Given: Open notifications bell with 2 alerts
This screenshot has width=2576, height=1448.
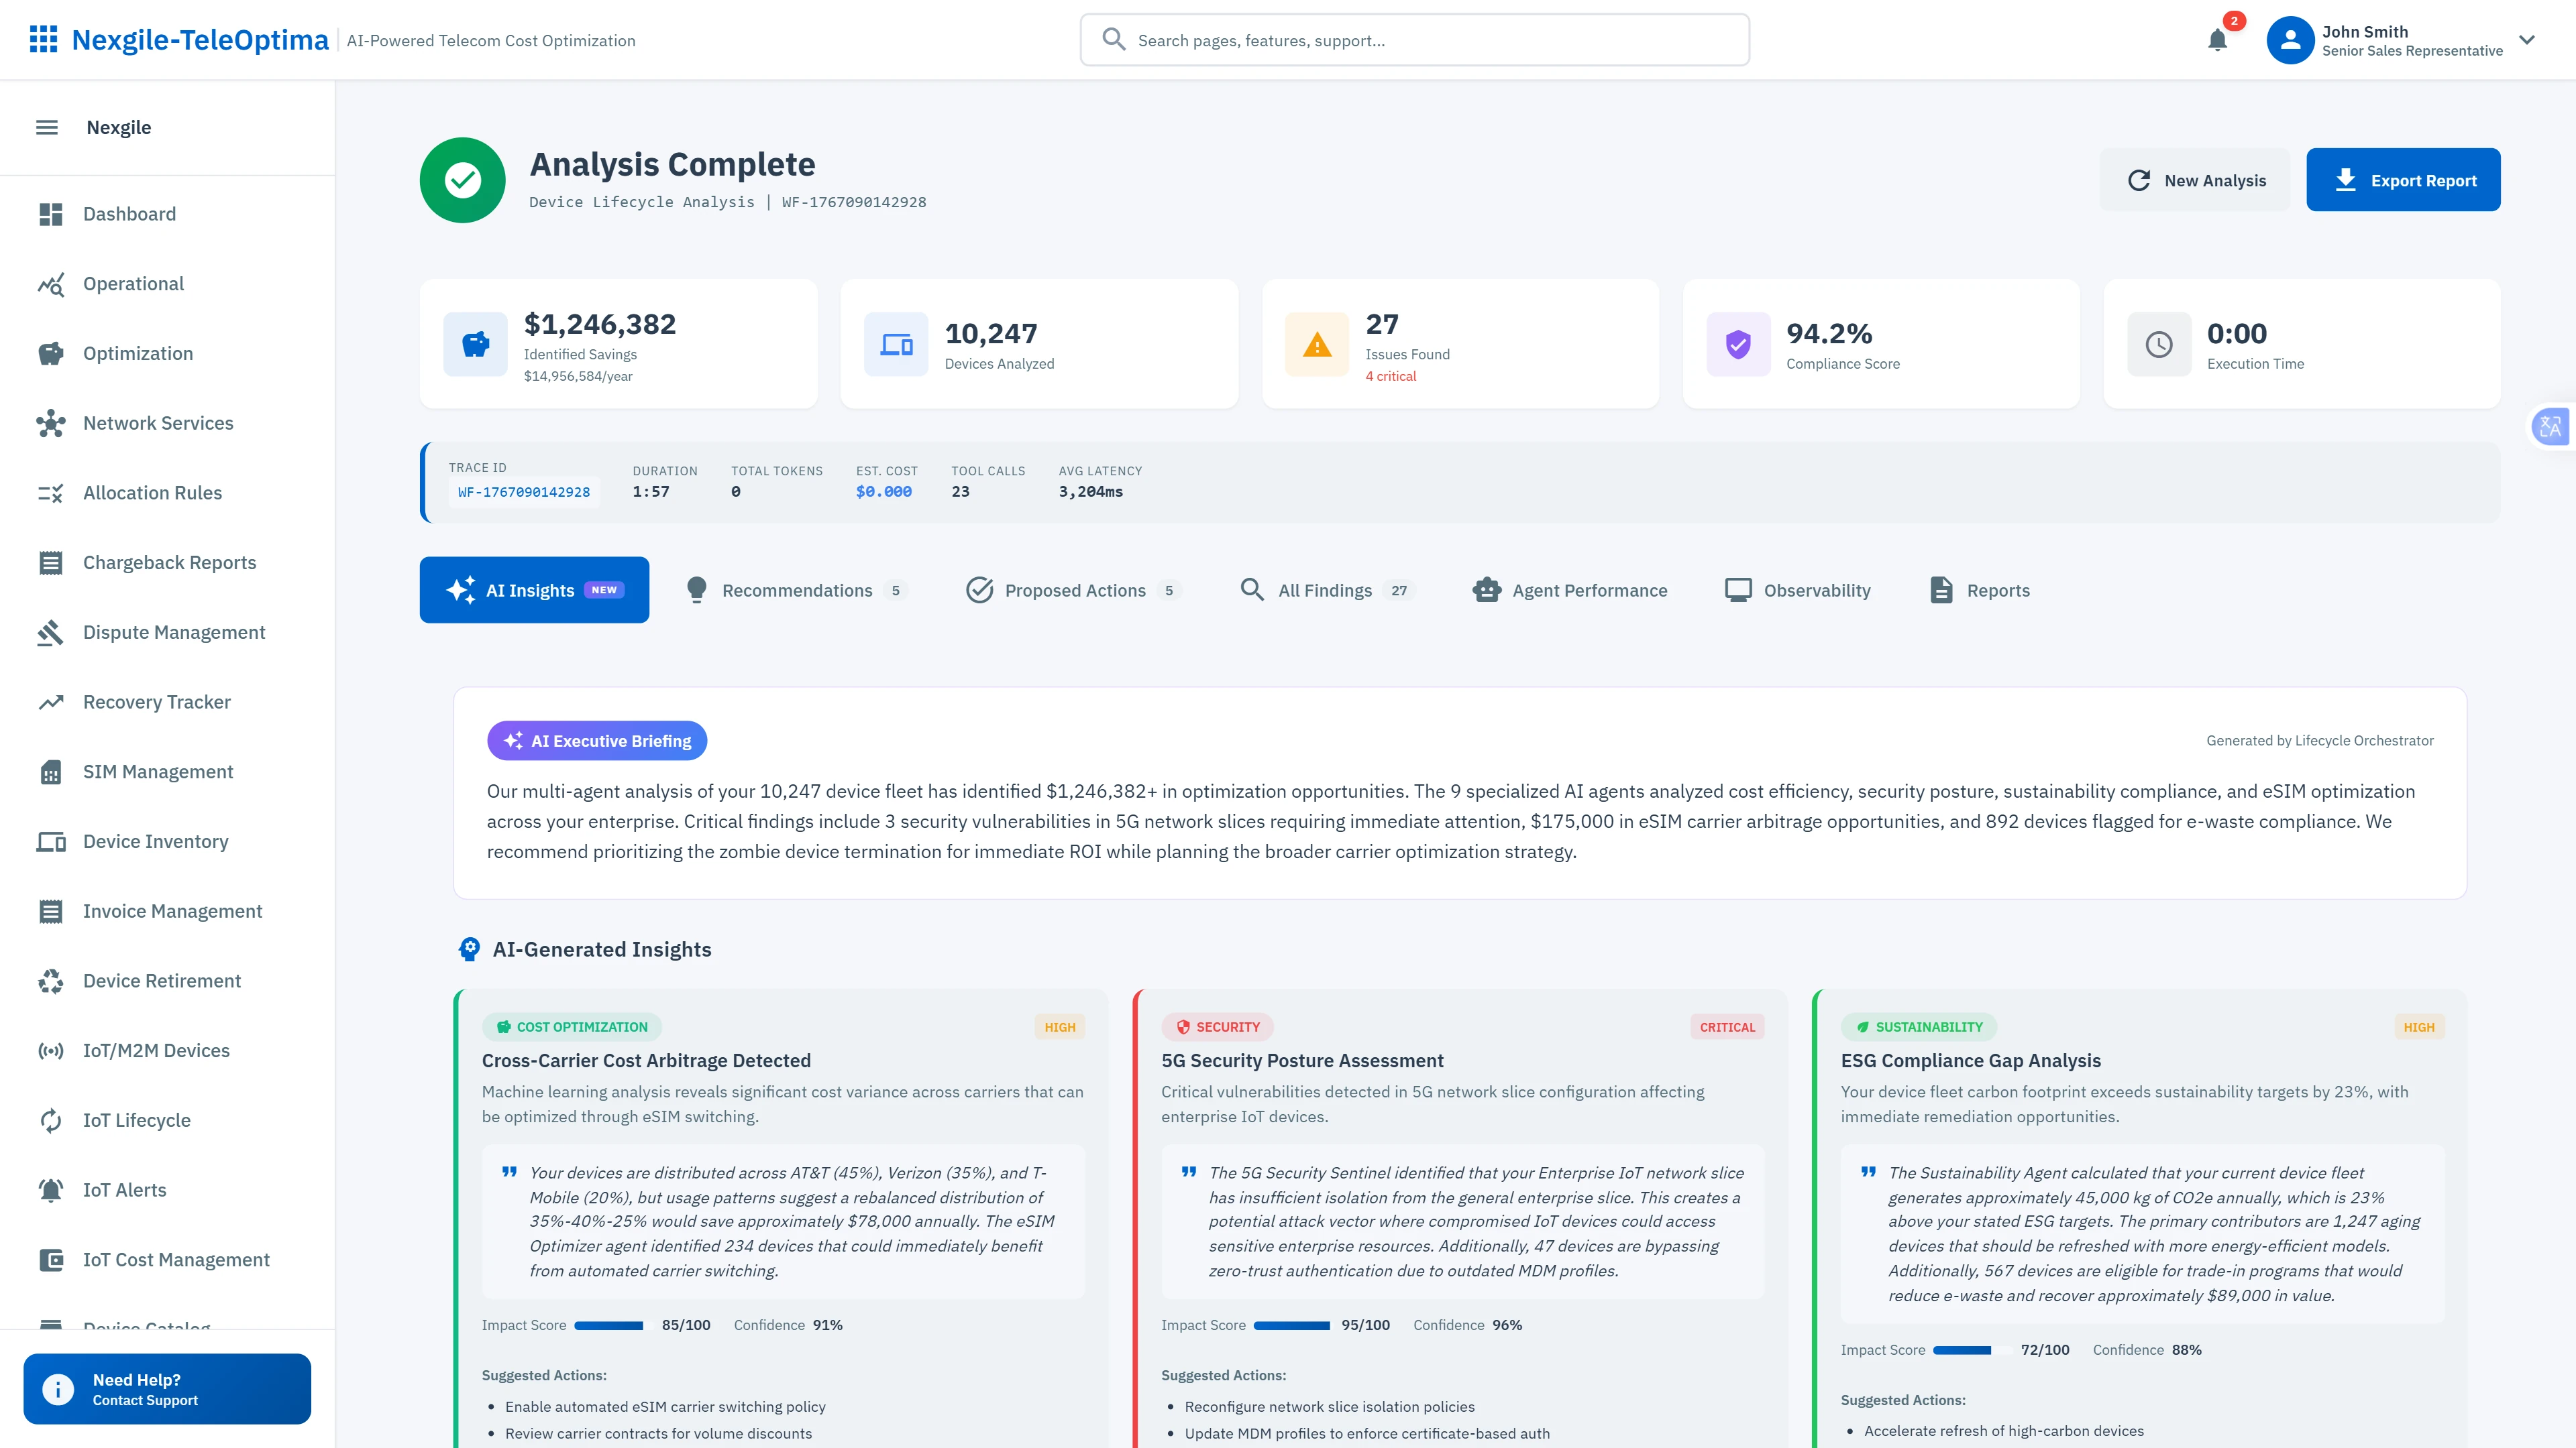Looking at the screenshot, I should (x=2217, y=41).
